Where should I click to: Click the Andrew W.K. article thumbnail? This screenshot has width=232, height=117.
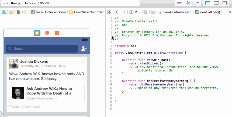(18, 93)
